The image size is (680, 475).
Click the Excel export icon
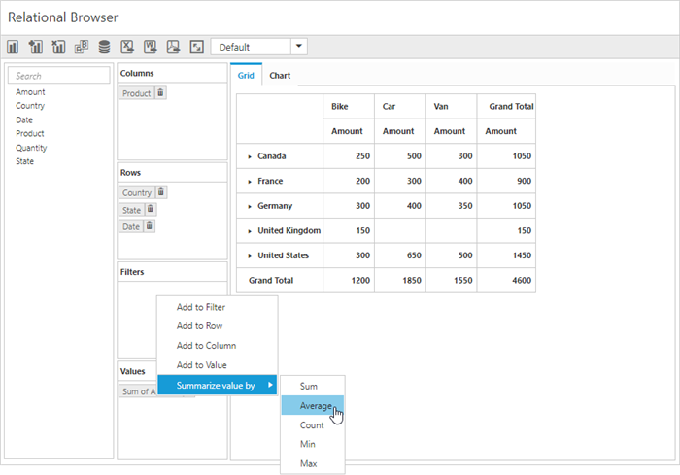(x=126, y=47)
